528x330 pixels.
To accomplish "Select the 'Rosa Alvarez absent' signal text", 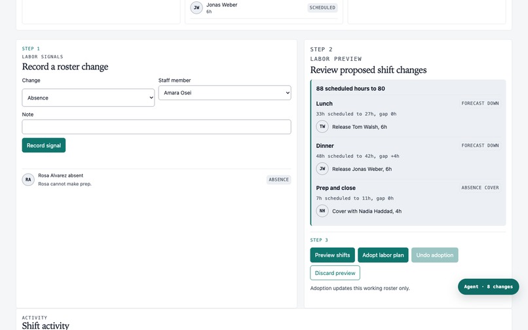I will click(61, 175).
